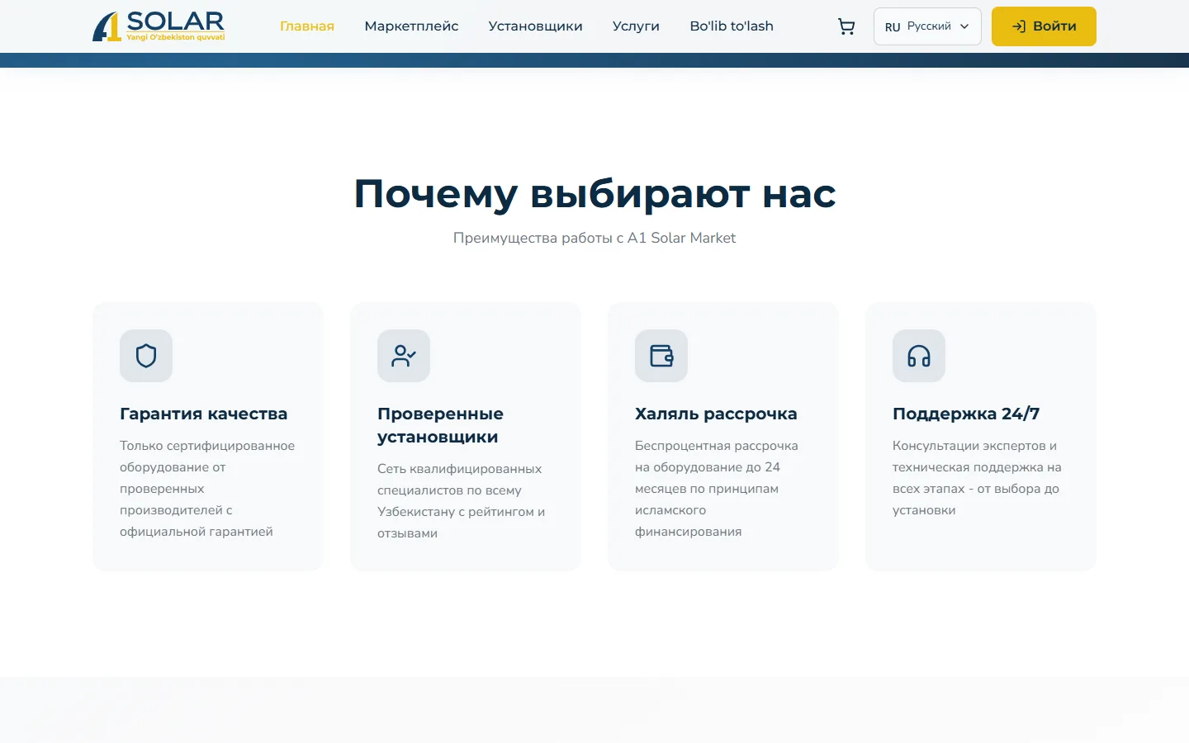
Task: Click the yellow Войти button
Action: [1044, 26]
